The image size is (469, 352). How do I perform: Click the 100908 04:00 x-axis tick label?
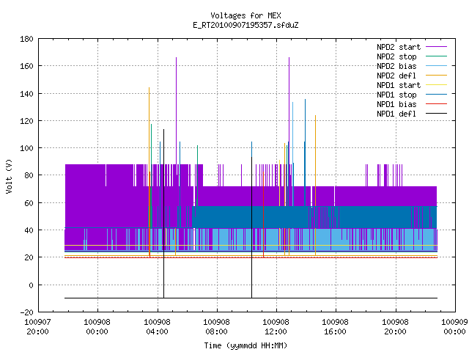click(x=157, y=327)
